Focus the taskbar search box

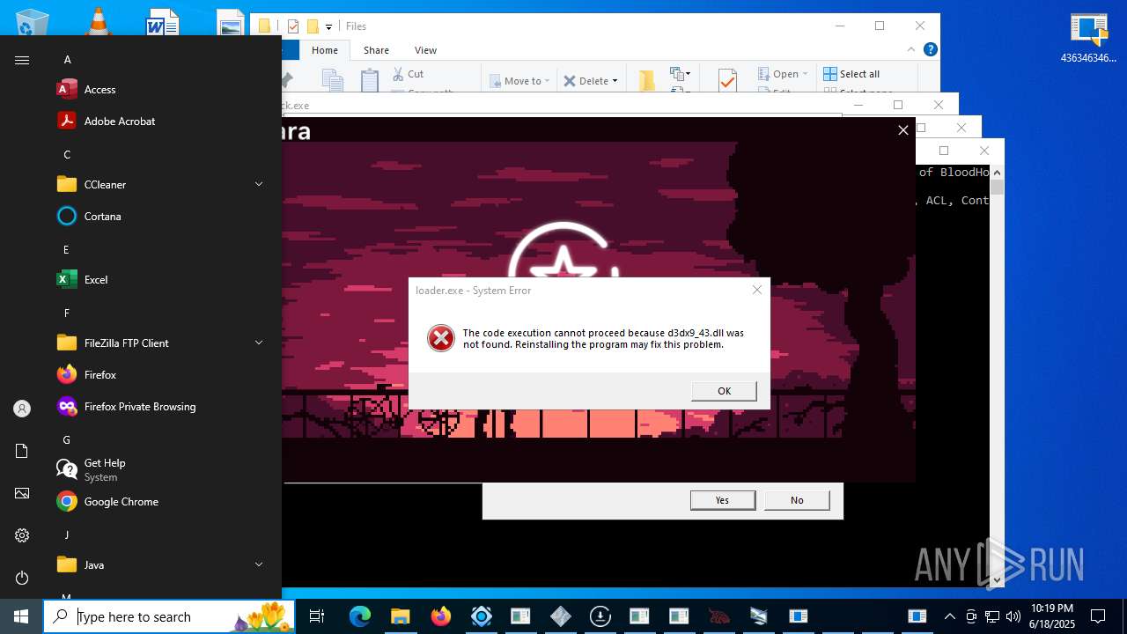tap(169, 616)
